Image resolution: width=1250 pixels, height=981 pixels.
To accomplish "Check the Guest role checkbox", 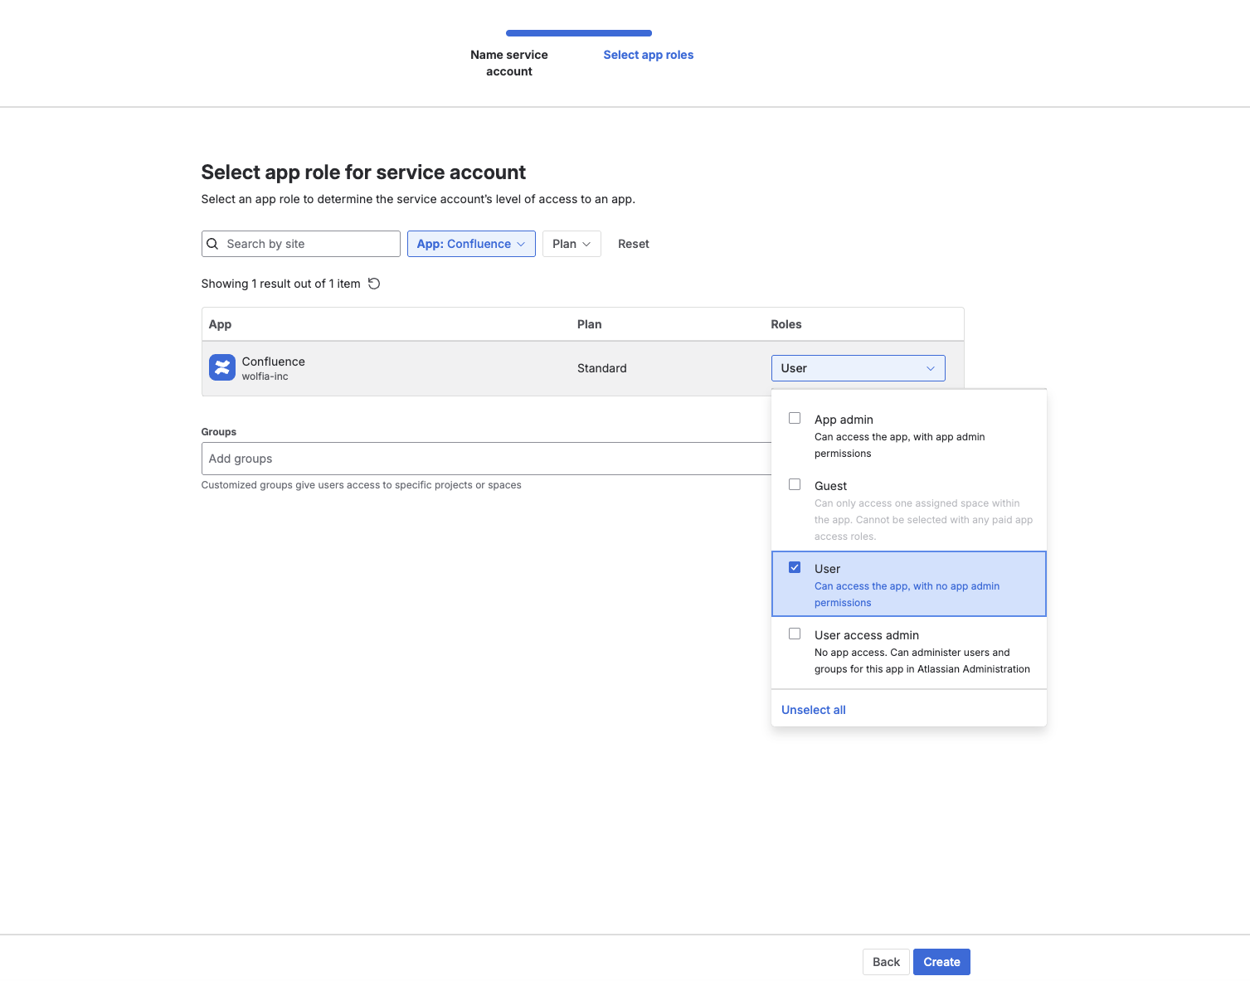I will tap(795, 484).
